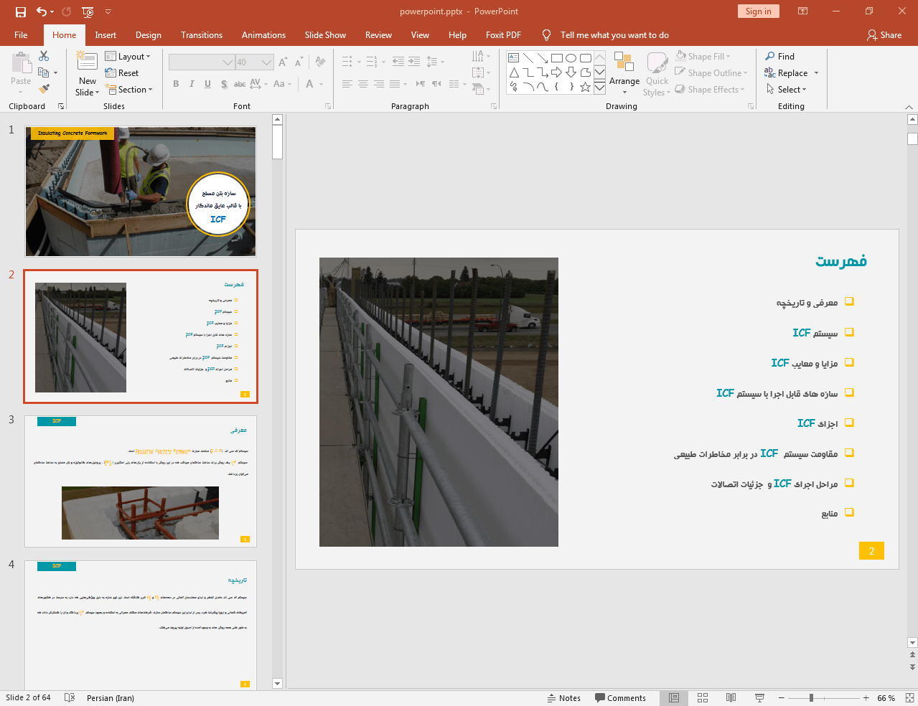918x706 pixels.
Task: Open the font size dropdown
Action: [266, 62]
